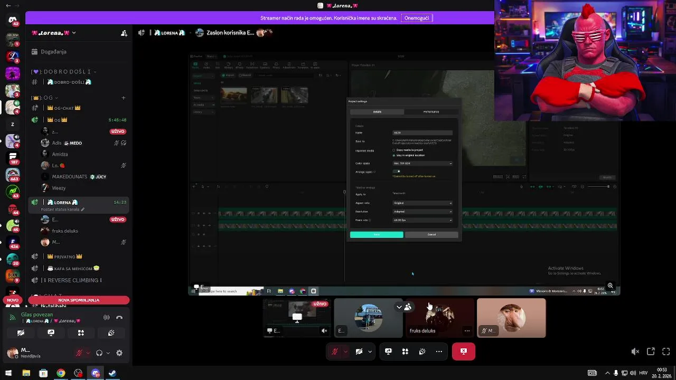The image size is (676, 380).
Task: Open more options in the call control bar
Action: pos(439,351)
